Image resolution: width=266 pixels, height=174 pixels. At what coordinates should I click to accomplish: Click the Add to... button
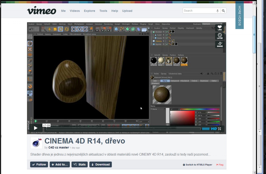point(59,164)
